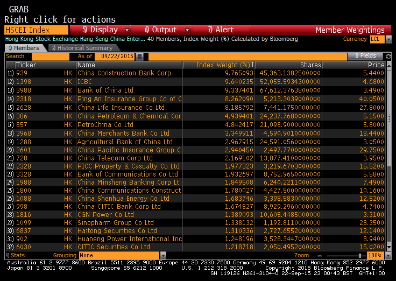This screenshot has height=281, width=396.
Task: Select China Merchants Bank Co Ltd
Action: tap(123, 133)
